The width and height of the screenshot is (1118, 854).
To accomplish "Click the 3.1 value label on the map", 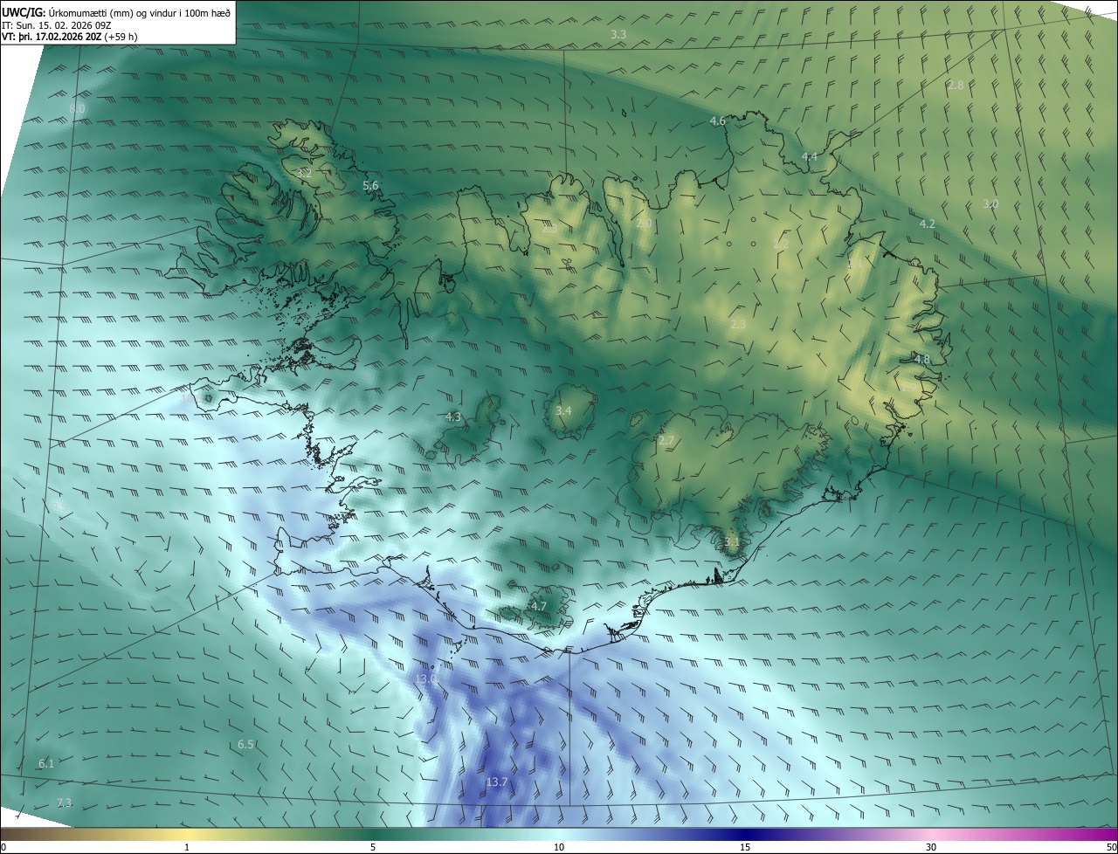I will coord(732,541).
